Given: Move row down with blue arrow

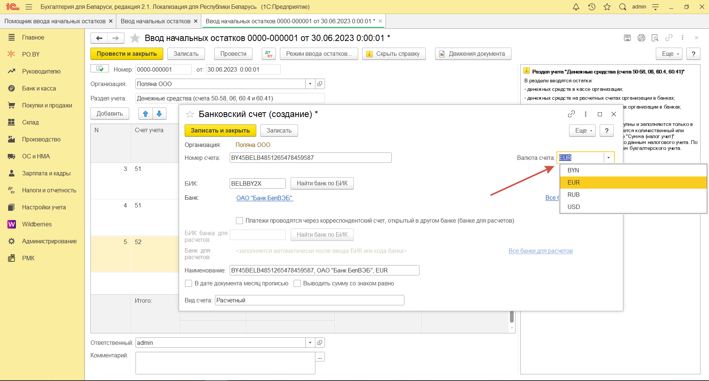Looking at the screenshot, I should coord(159,114).
